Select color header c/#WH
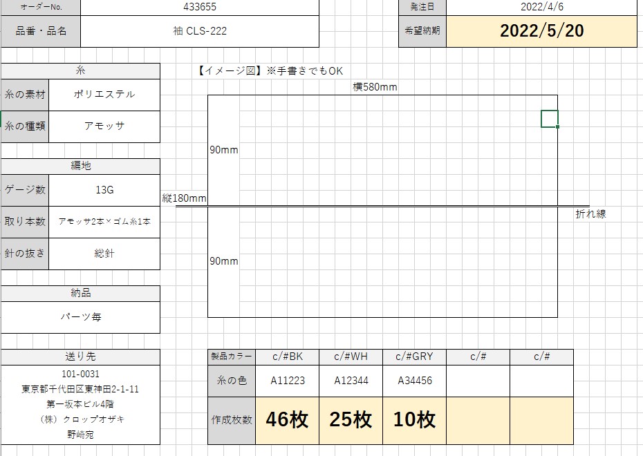Viewport: 643px width, 456px height. tap(351, 357)
